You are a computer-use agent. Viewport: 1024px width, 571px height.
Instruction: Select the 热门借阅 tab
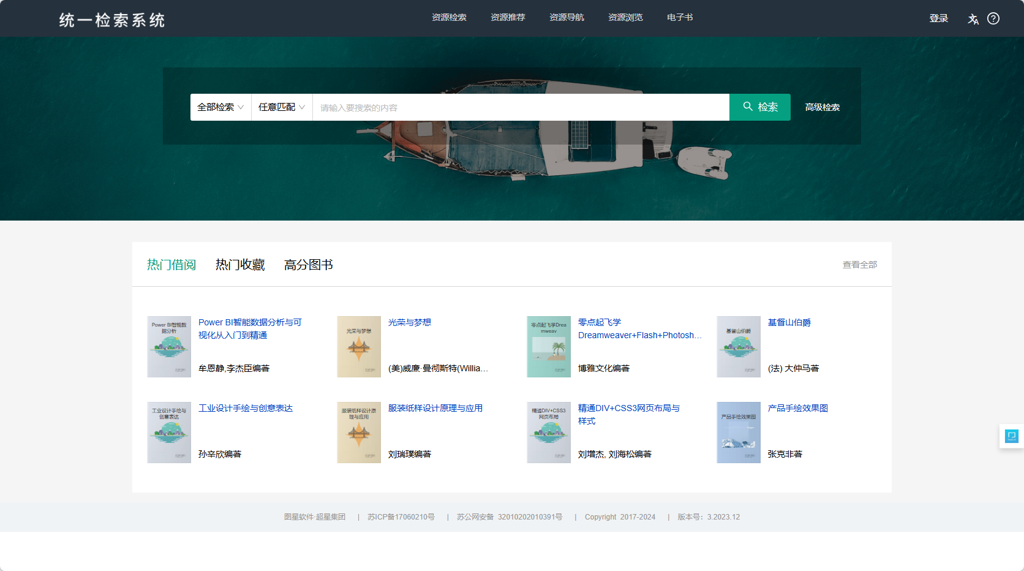point(171,265)
